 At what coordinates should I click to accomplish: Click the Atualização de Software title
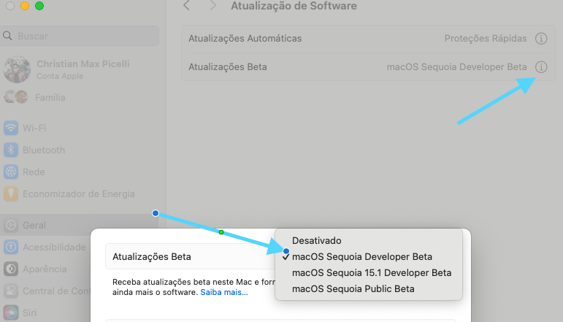pos(294,6)
